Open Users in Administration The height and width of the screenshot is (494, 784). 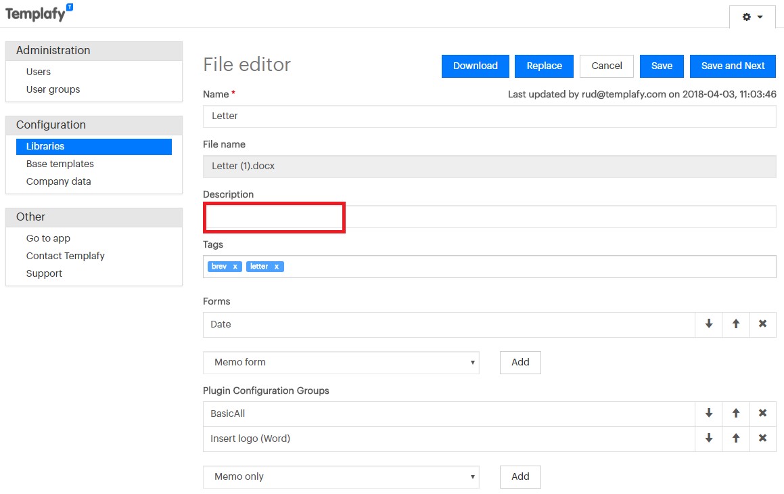click(x=39, y=72)
